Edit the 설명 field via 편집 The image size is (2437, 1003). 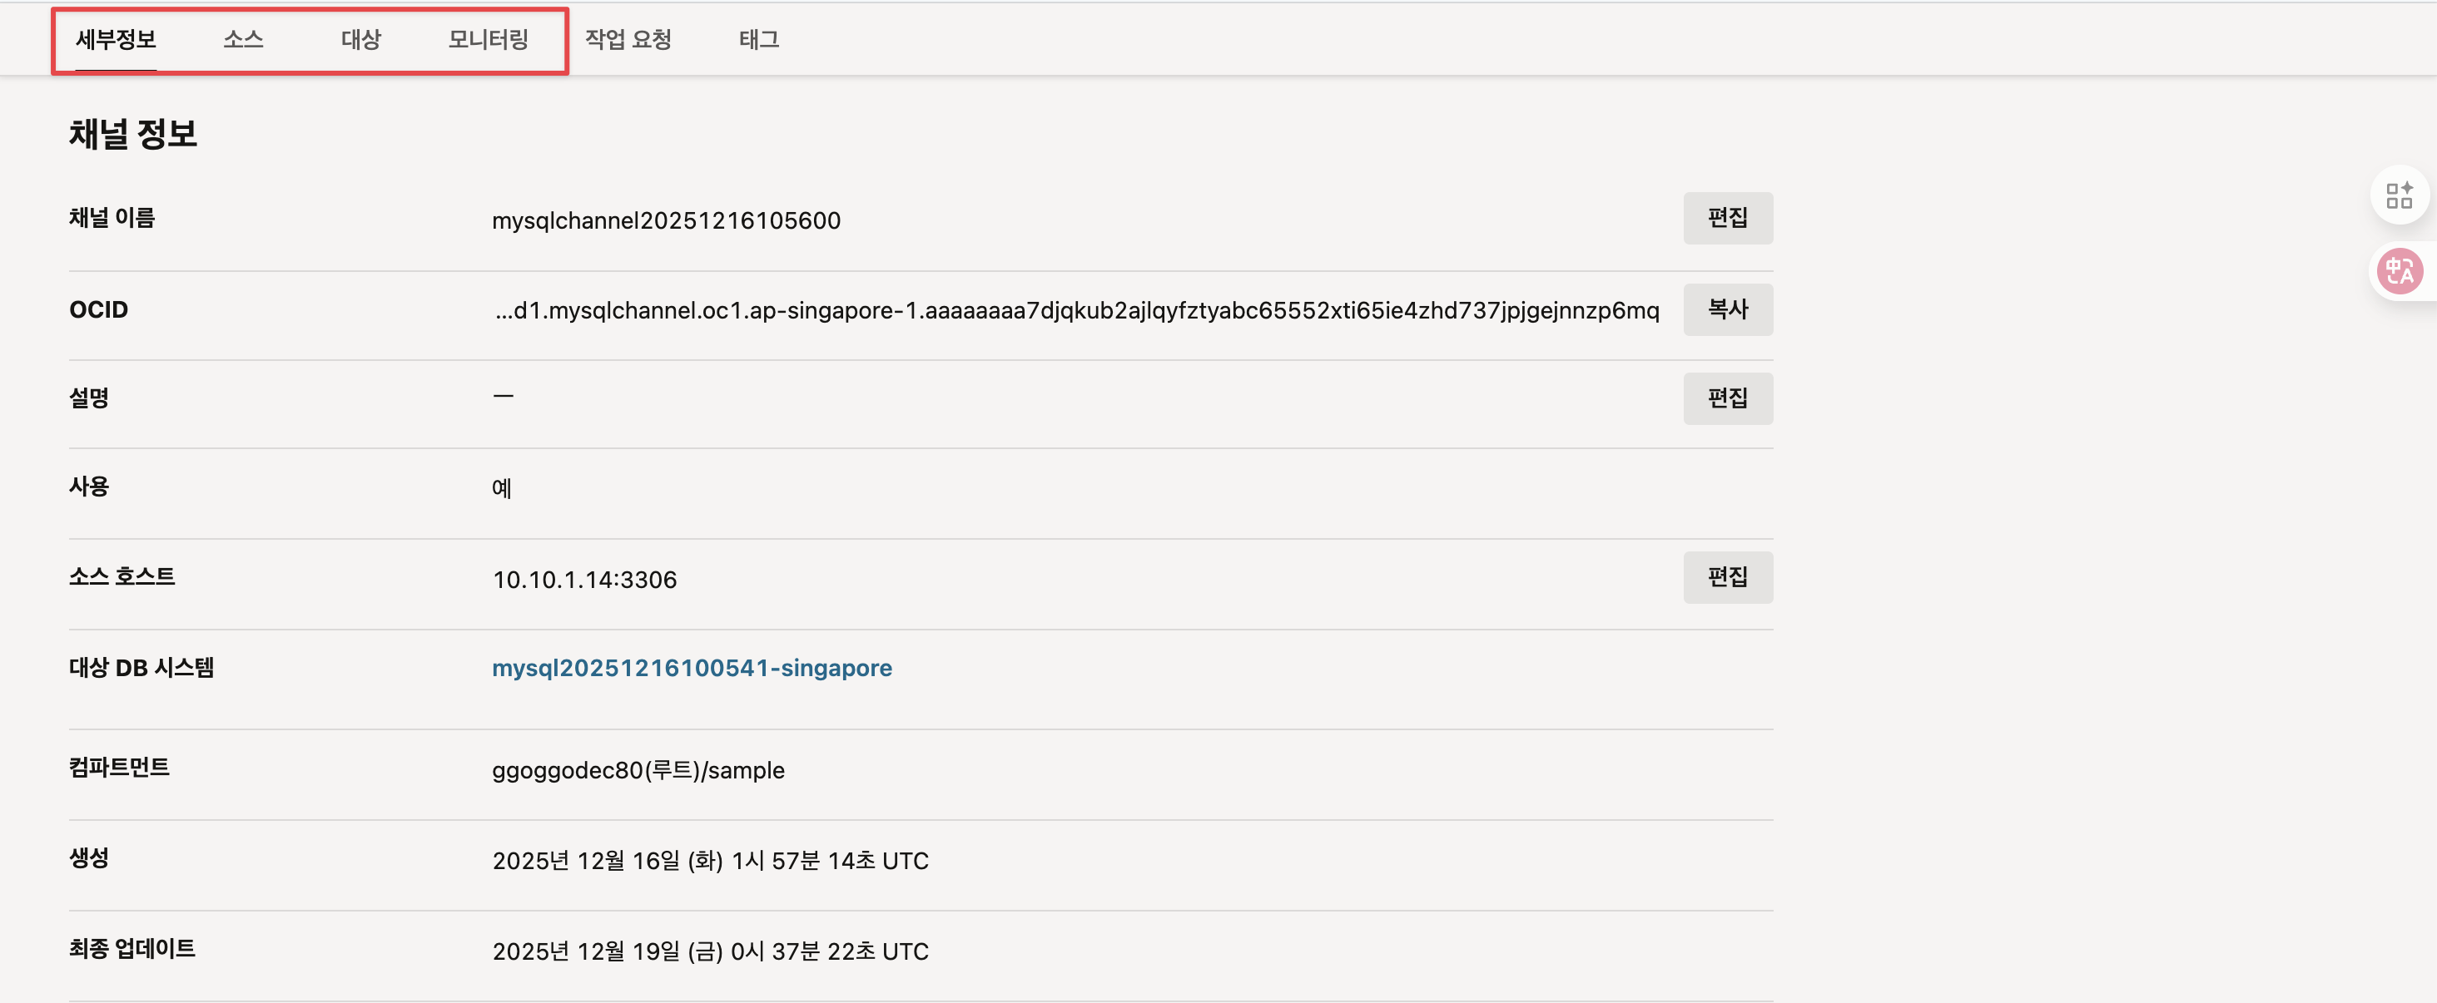(1726, 398)
